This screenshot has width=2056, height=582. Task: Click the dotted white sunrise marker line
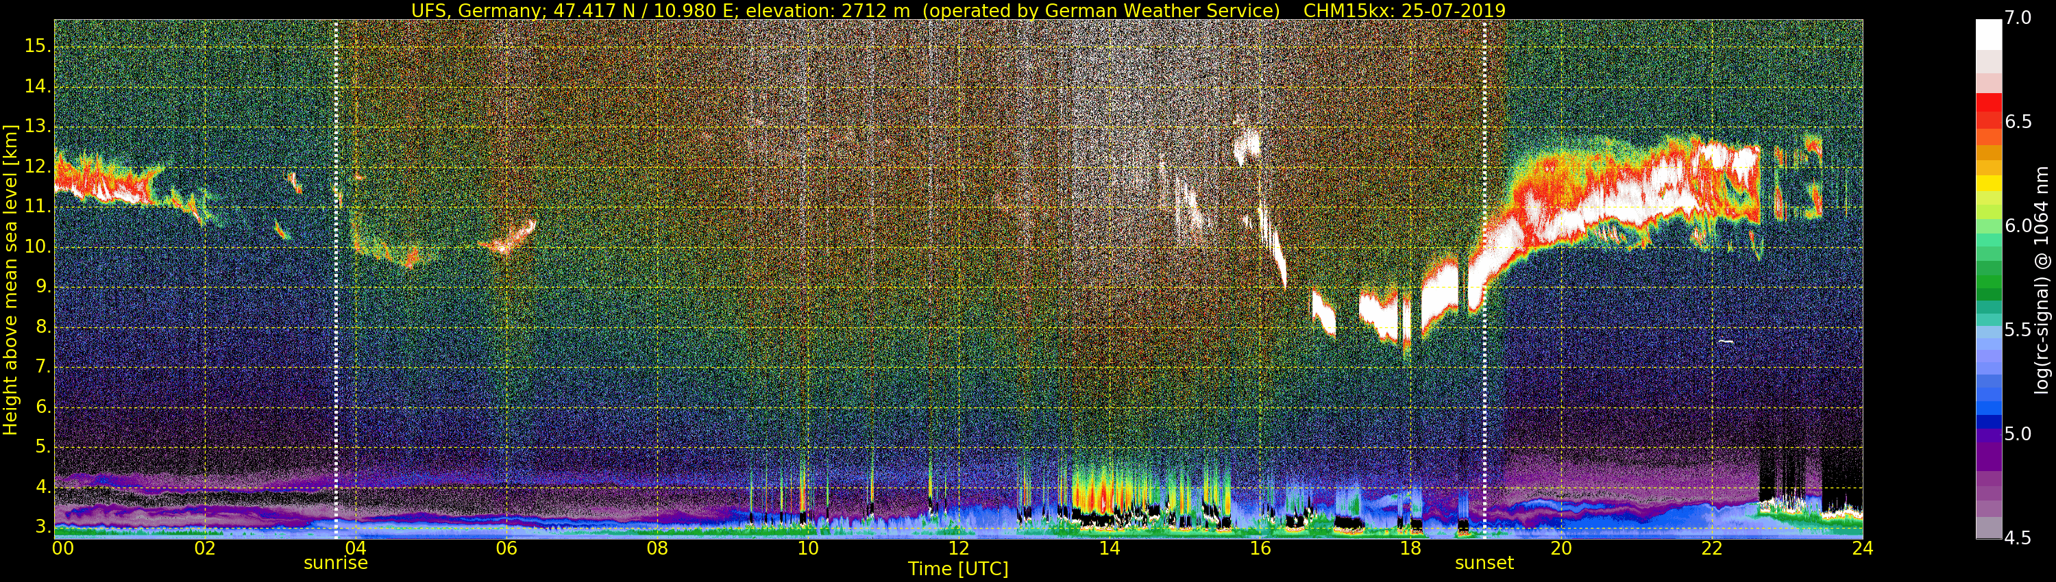click(336, 280)
